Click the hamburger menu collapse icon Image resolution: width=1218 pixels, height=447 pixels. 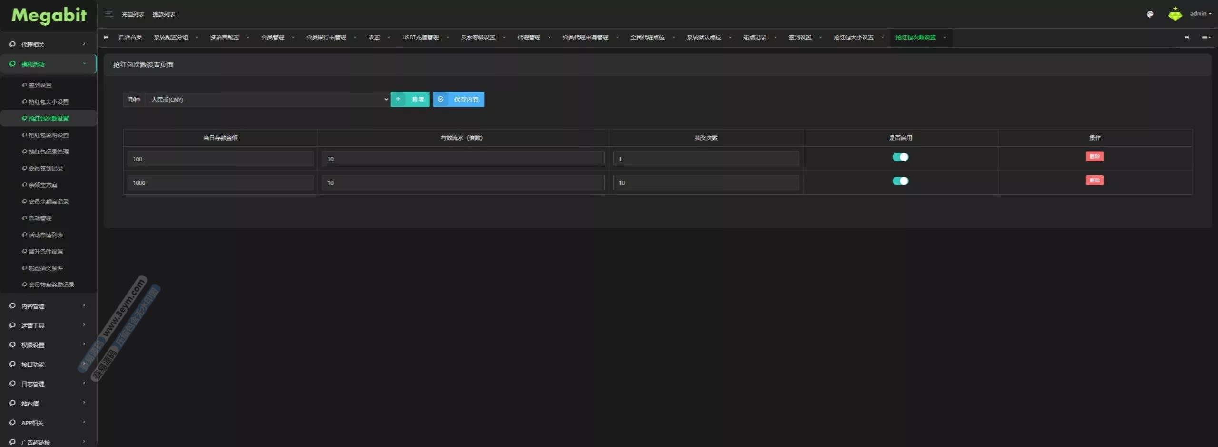108,14
